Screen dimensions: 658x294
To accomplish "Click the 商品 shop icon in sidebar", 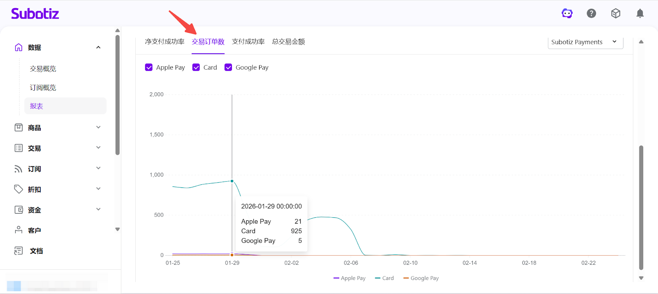I will pos(19,128).
